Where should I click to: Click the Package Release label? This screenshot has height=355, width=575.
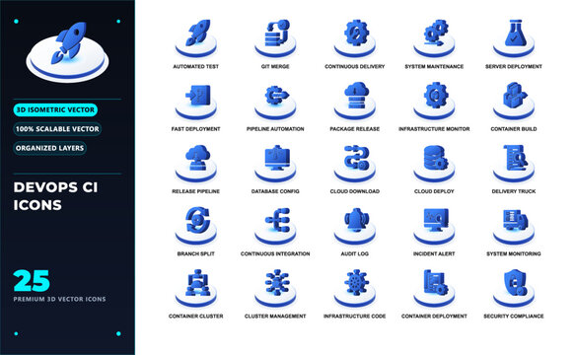[355, 129]
